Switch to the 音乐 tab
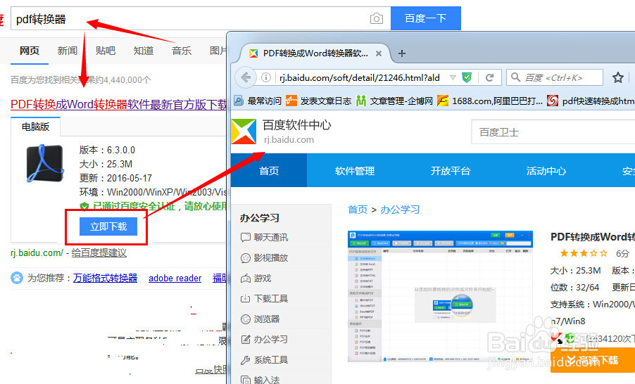This screenshot has width=635, height=384. [182, 51]
